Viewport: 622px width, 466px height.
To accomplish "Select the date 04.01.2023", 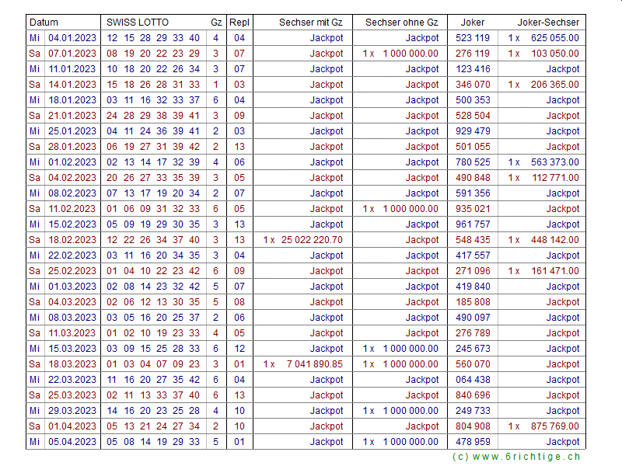I will click(72, 38).
